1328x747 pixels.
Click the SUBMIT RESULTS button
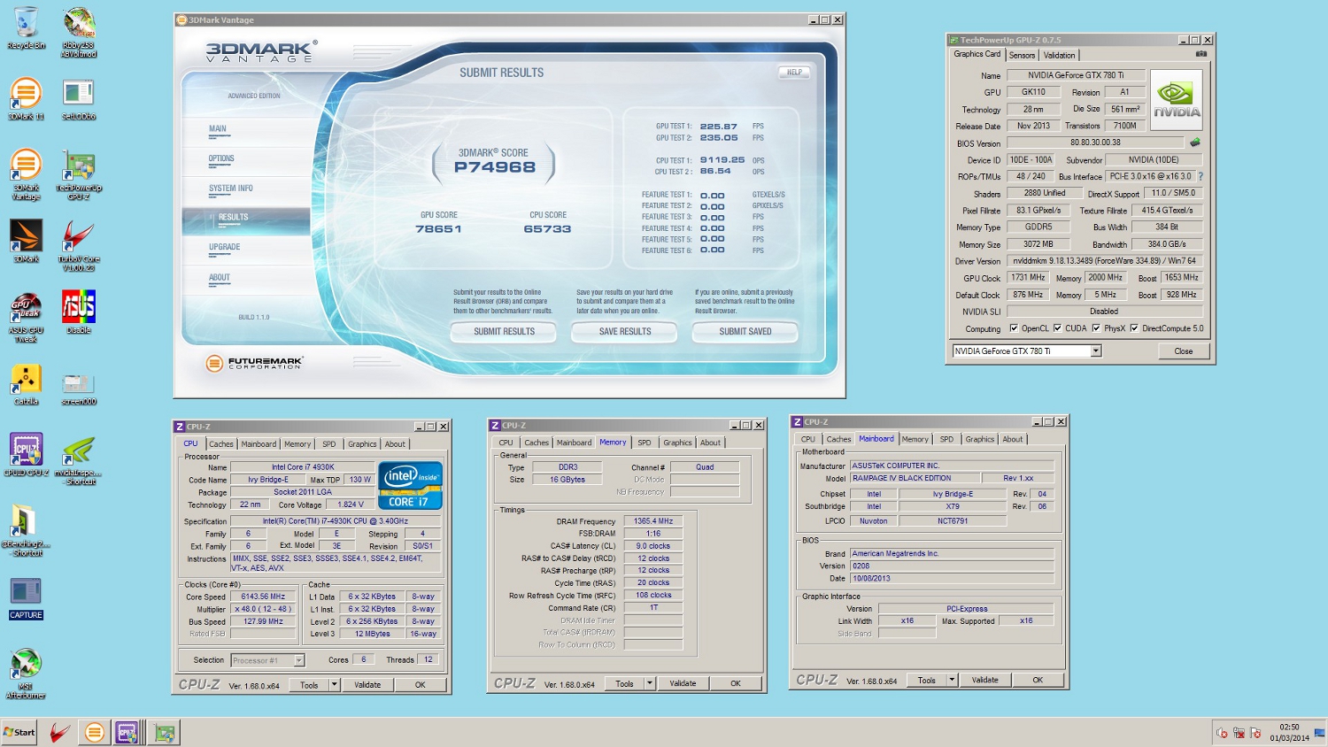point(505,332)
